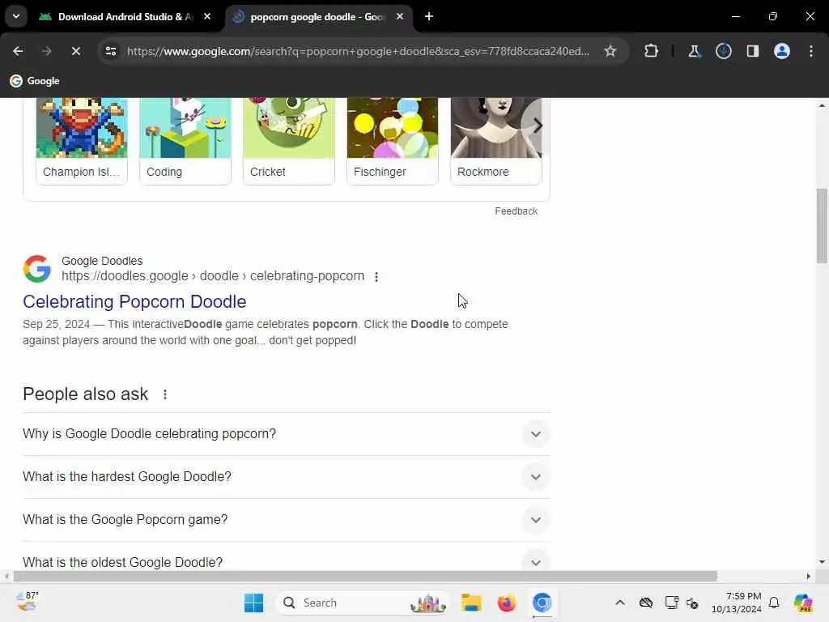
Task: Expand What is the hardest Google Doodle
Action: 287,476
